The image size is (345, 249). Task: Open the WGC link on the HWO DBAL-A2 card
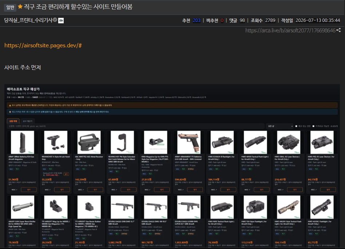click(281, 190)
